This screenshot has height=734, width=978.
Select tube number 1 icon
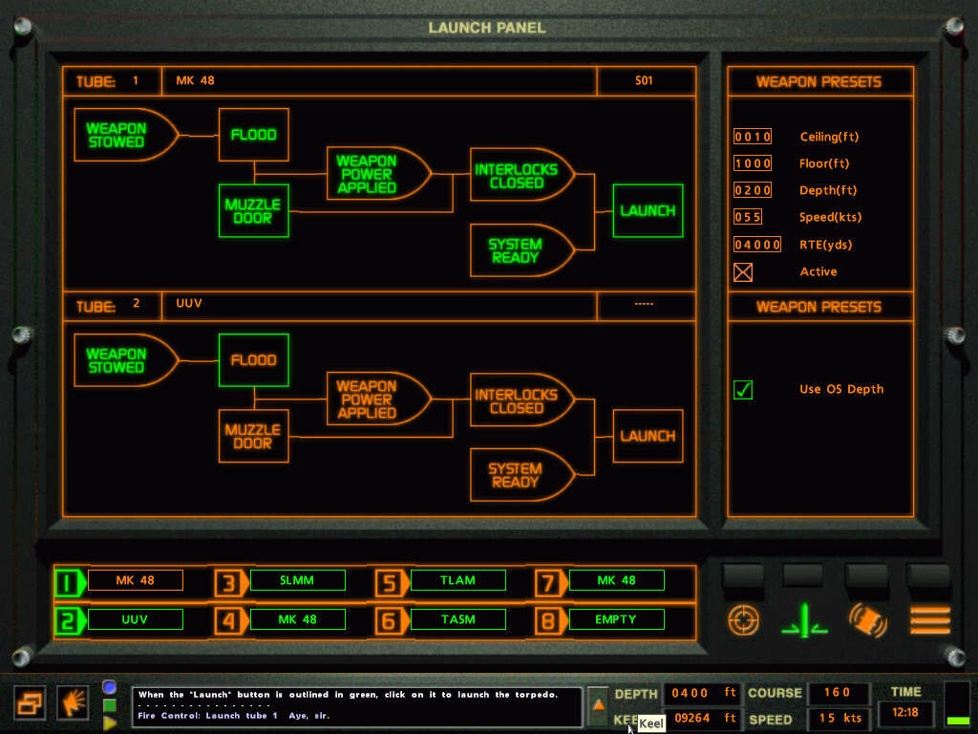69,581
